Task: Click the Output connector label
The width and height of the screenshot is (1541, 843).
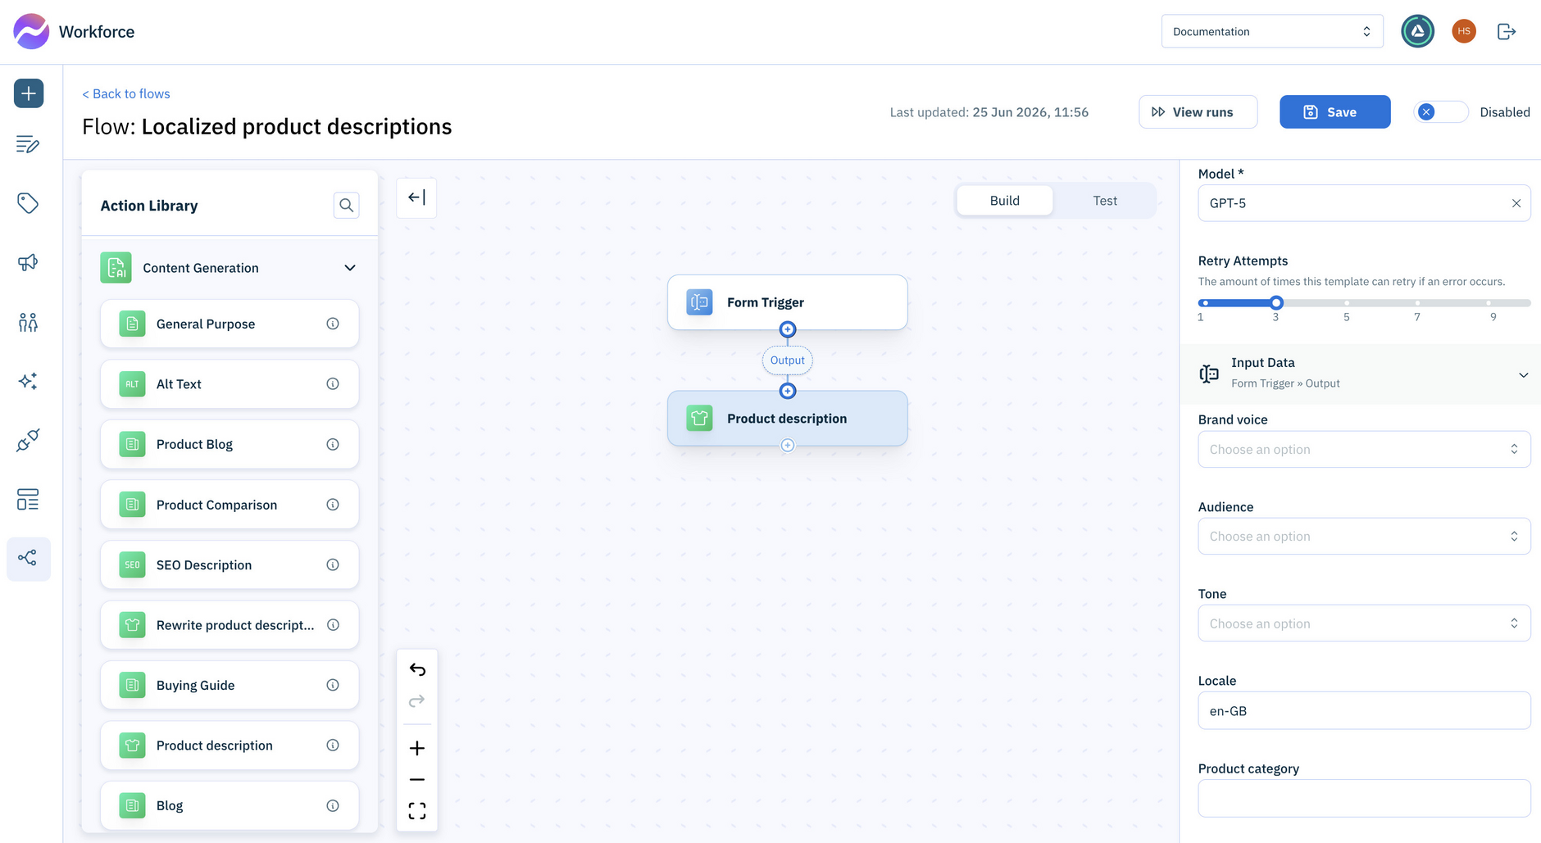Action: (x=788, y=360)
